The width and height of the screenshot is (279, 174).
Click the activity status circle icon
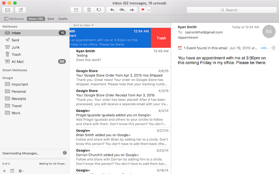pos(65,153)
